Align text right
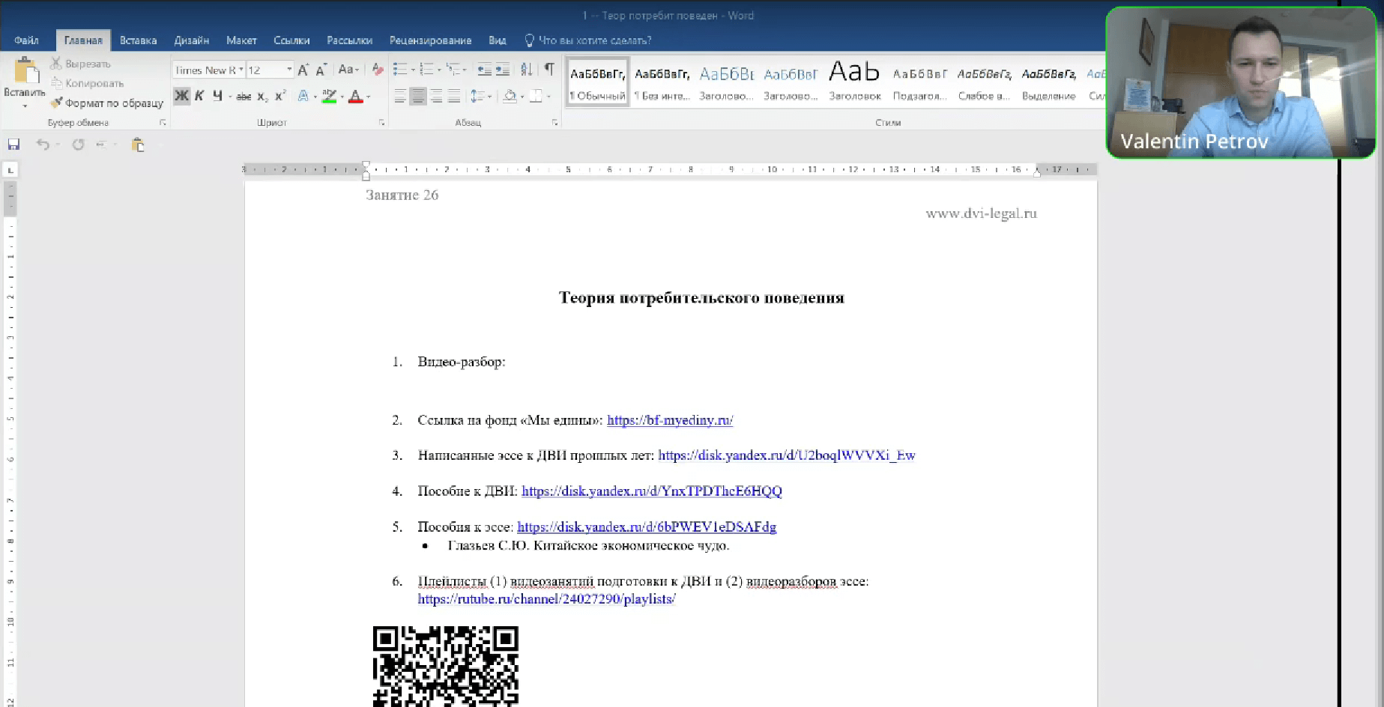This screenshot has width=1384, height=707. (x=436, y=96)
